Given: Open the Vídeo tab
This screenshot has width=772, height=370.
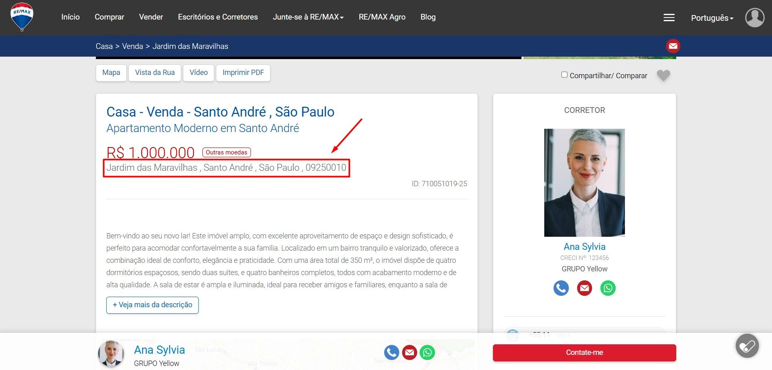Looking at the screenshot, I should pyautogui.click(x=199, y=73).
